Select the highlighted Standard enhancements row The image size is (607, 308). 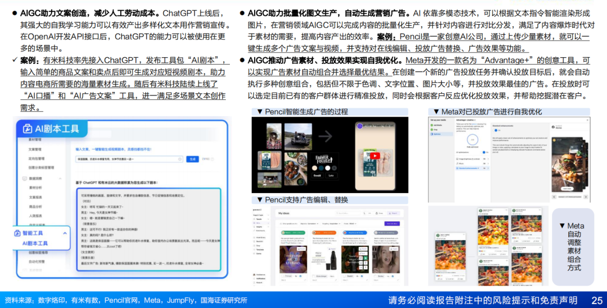point(472,168)
